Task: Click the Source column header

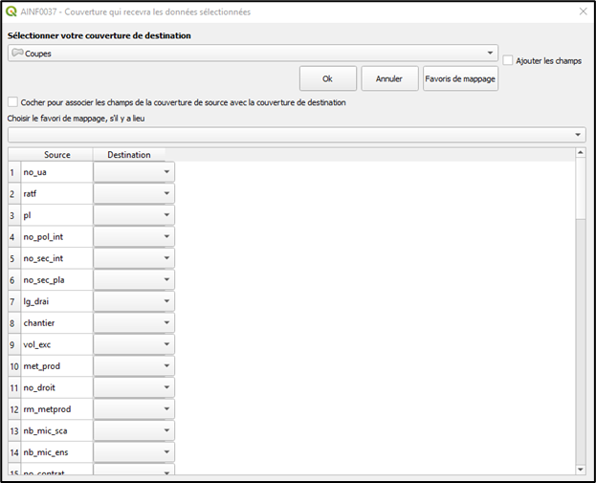Action: 56,154
